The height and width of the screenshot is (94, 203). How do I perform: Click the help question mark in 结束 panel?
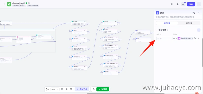tap(194, 13)
